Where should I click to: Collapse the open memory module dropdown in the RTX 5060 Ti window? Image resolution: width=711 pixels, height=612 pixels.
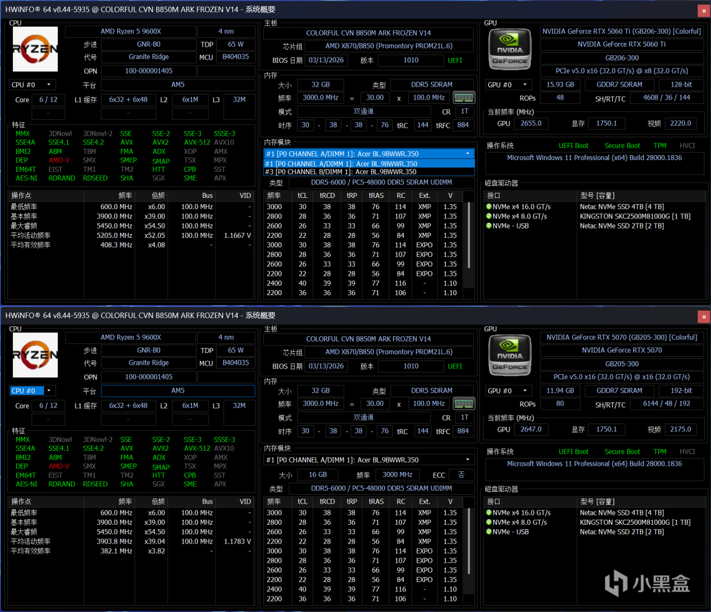click(468, 154)
